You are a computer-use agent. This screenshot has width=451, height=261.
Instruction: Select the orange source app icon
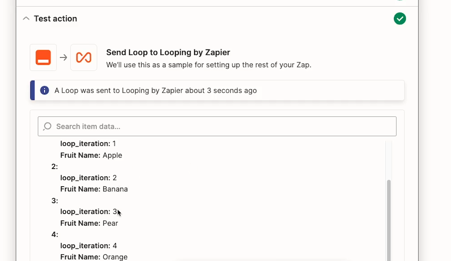point(43,57)
